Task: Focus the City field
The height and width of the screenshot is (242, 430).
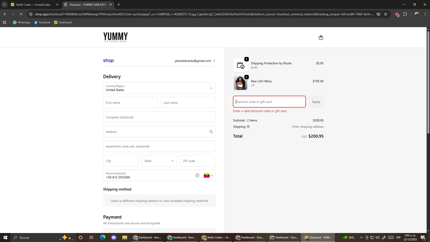Action: 121,161
